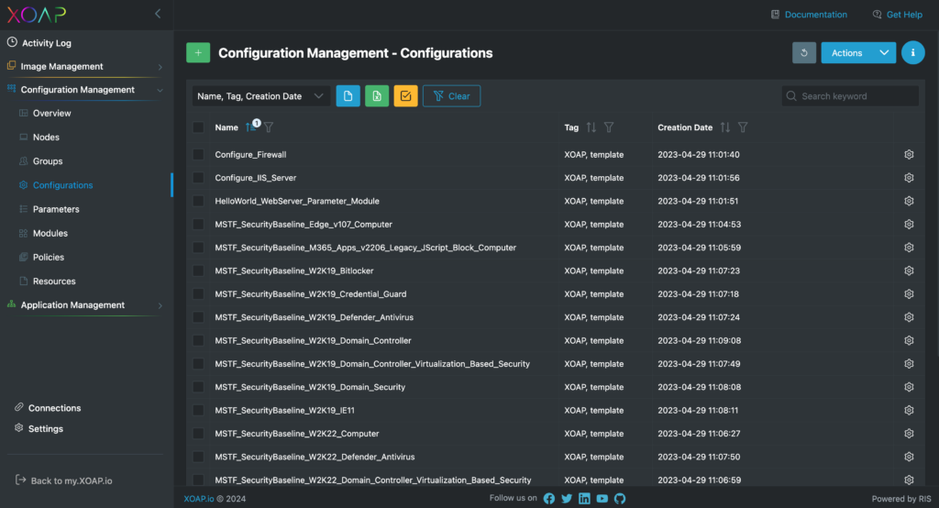Open the YouTube icon in footer
Image resolution: width=939 pixels, height=508 pixels.
pos(602,499)
